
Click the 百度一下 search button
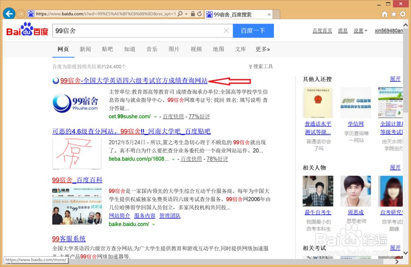pyautogui.click(x=253, y=31)
